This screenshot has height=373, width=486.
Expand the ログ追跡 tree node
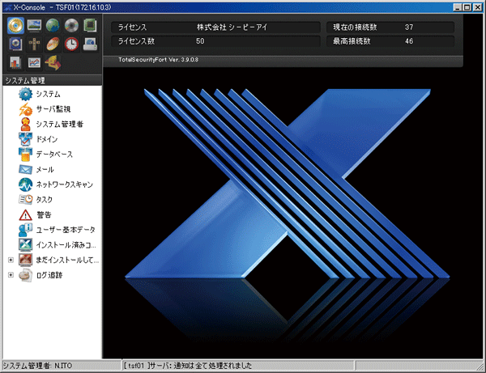[11, 275]
